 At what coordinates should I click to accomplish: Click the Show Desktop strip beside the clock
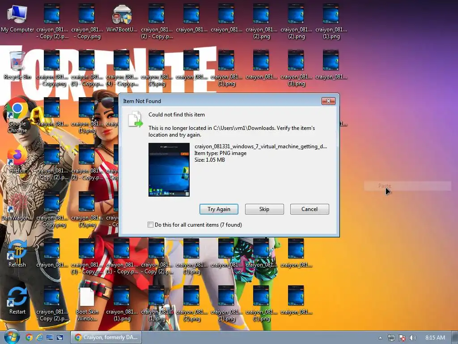pos(455,337)
